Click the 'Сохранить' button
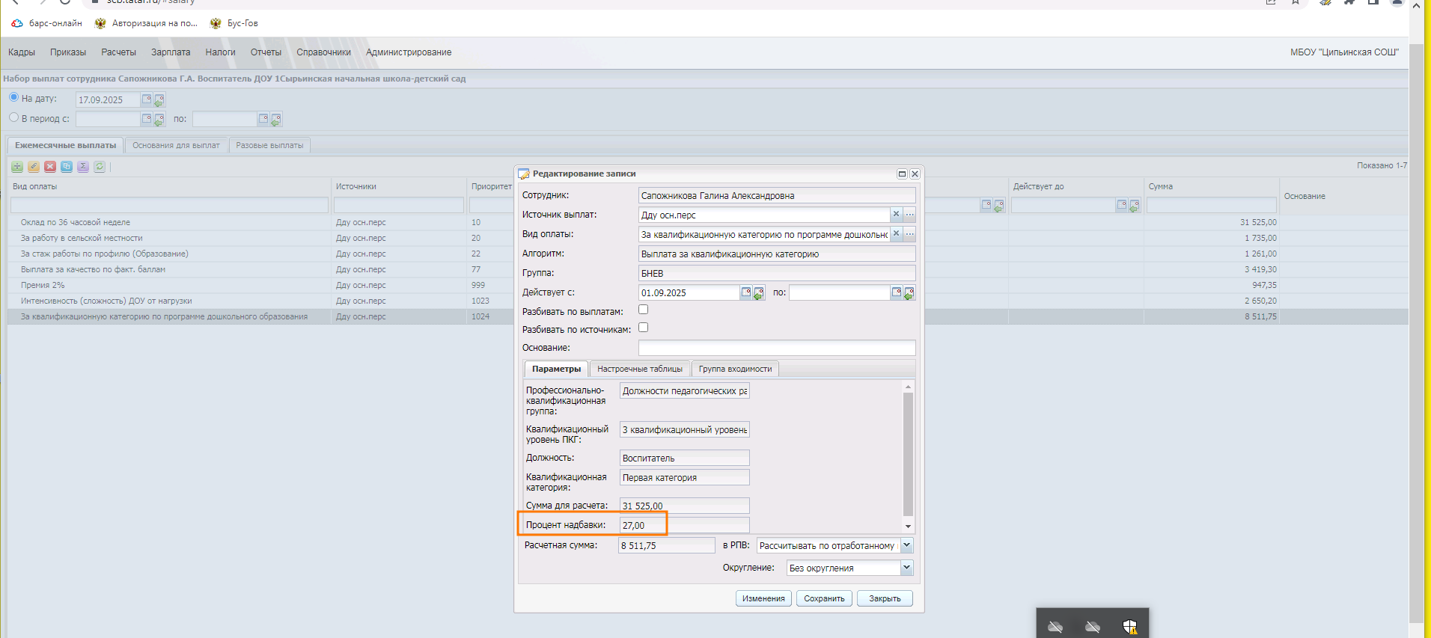The image size is (1431, 638). pos(824,598)
